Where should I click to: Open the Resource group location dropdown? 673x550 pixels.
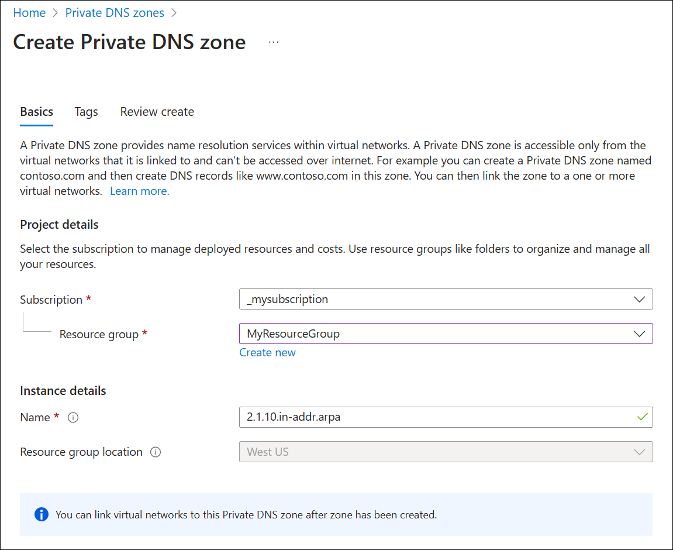click(x=444, y=452)
